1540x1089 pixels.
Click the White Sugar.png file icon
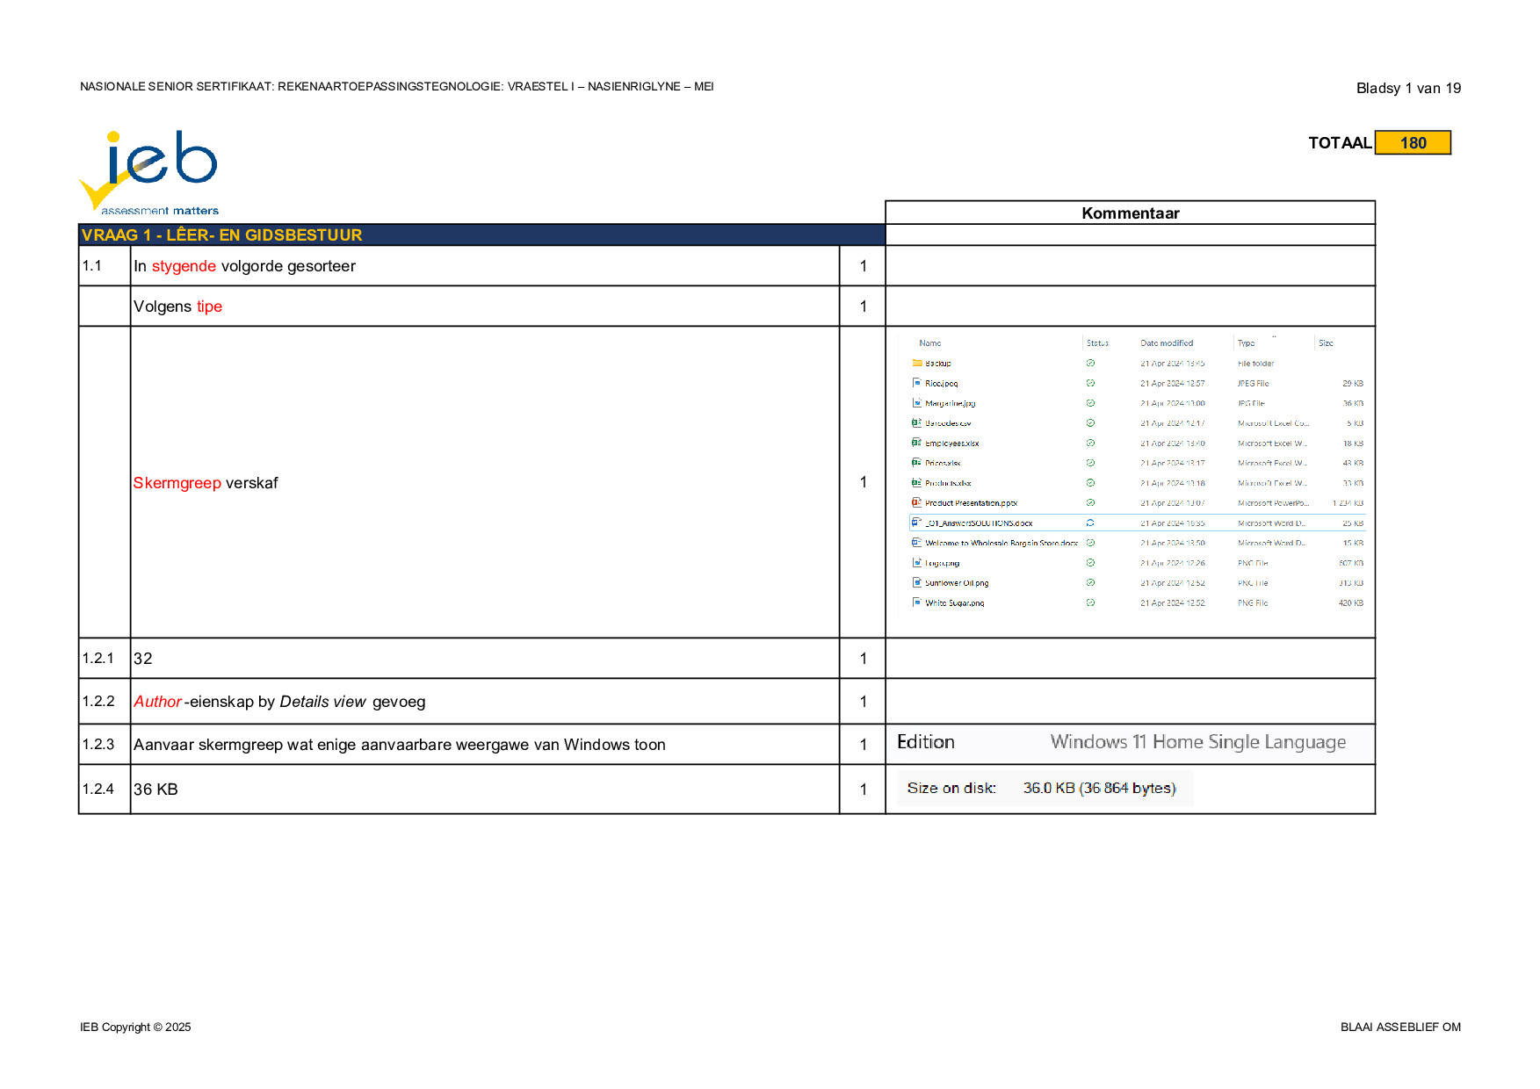click(917, 602)
